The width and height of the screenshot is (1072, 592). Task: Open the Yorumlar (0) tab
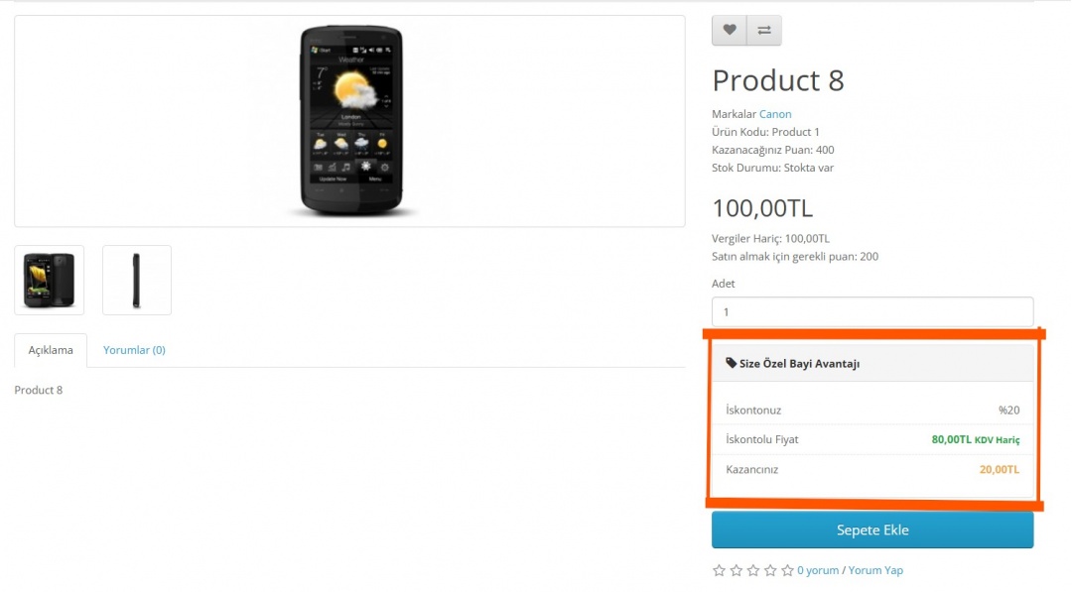click(x=134, y=350)
